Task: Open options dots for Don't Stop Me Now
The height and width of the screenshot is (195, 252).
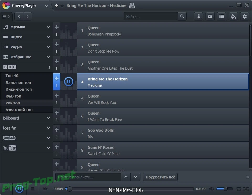Action: [57, 52]
